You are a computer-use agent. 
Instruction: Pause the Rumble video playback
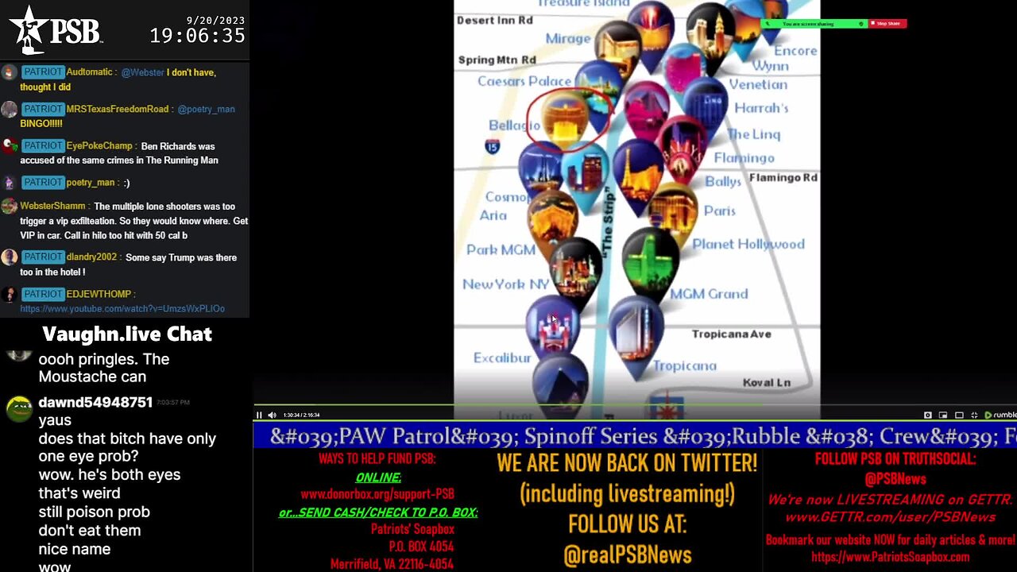pyautogui.click(x=259, y=415)
